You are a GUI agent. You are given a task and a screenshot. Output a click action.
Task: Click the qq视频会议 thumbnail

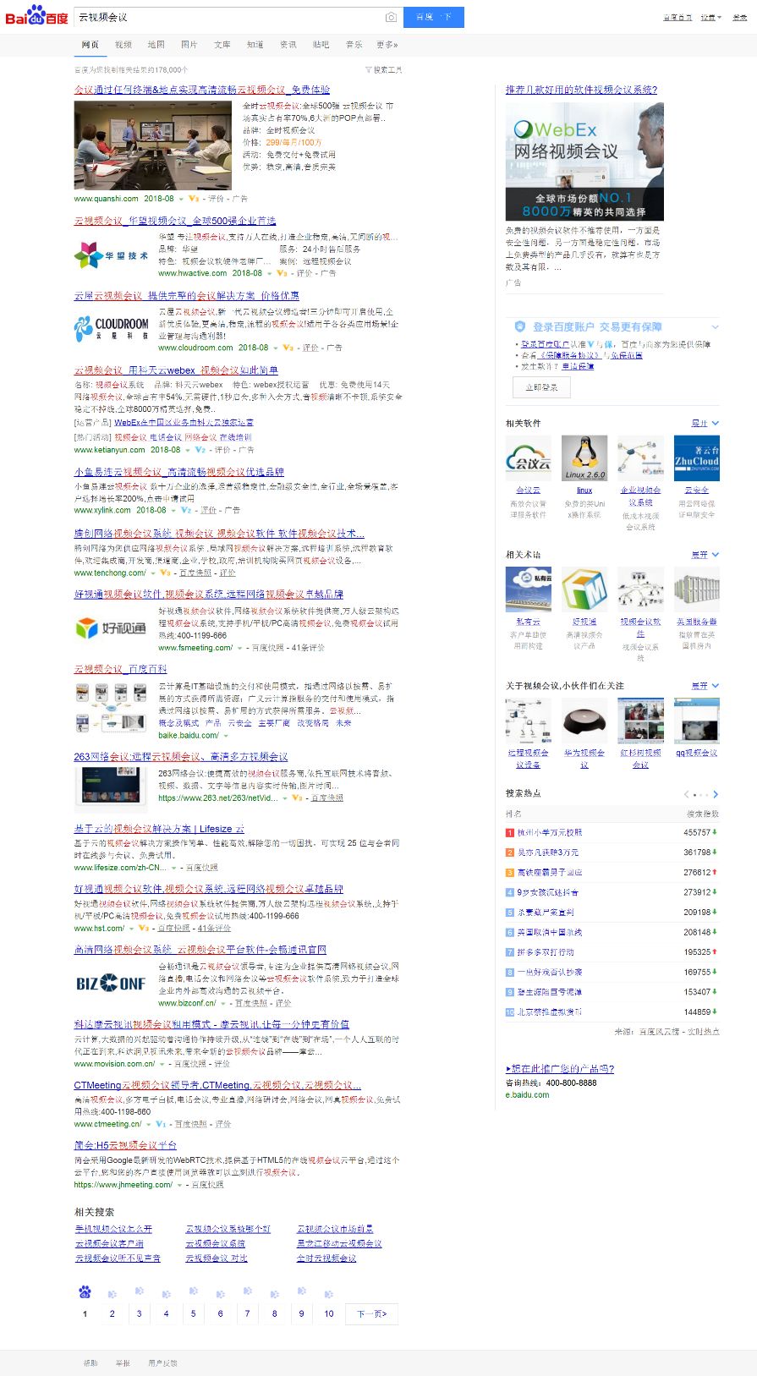(697, 721)
